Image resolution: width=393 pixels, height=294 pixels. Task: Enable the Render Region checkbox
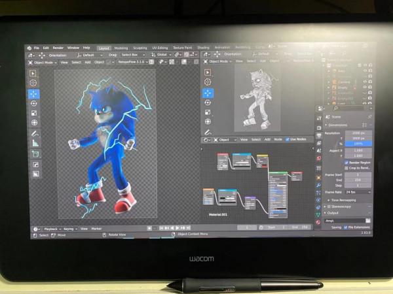coord(346,162)
